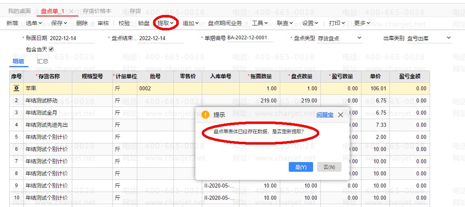Select batch number 0002 cell

click(156, 88)
